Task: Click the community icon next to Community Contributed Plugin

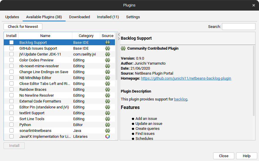Action: pyautogui.click(x=123, y=48)
